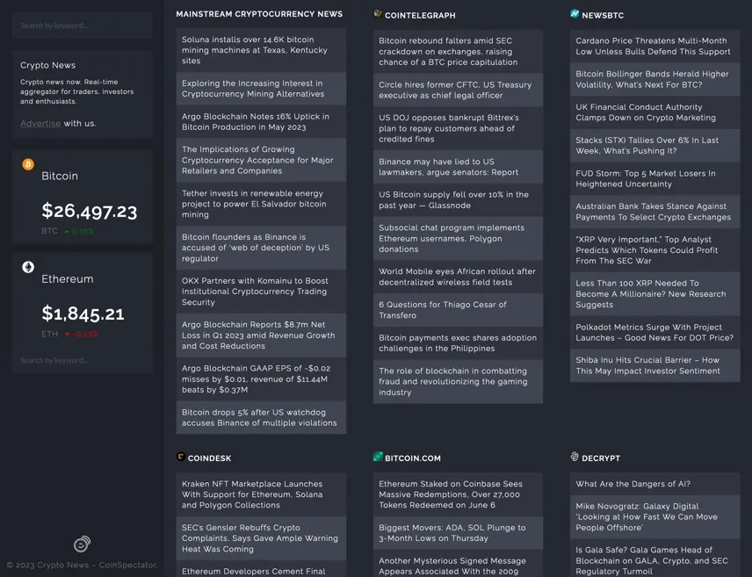Open Argo Blockchain $8.7m Net Loss article
This screenshot has width=752, height=577.
coord(261,335)
